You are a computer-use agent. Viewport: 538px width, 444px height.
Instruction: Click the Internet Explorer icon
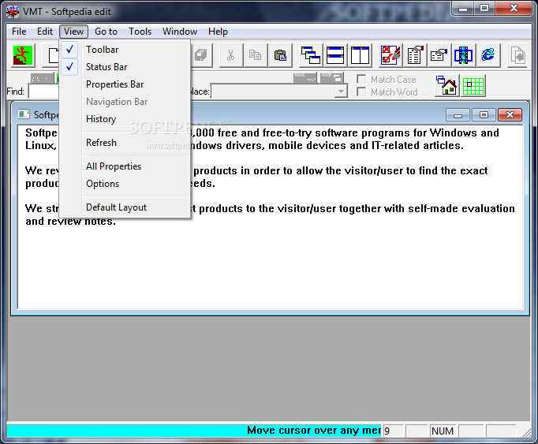point(488,55)
